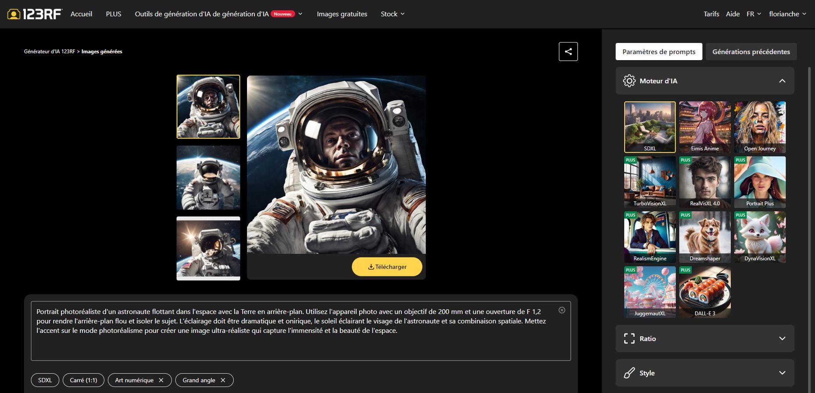
Task: Click the large astronaut preview image
Action: 336,164
